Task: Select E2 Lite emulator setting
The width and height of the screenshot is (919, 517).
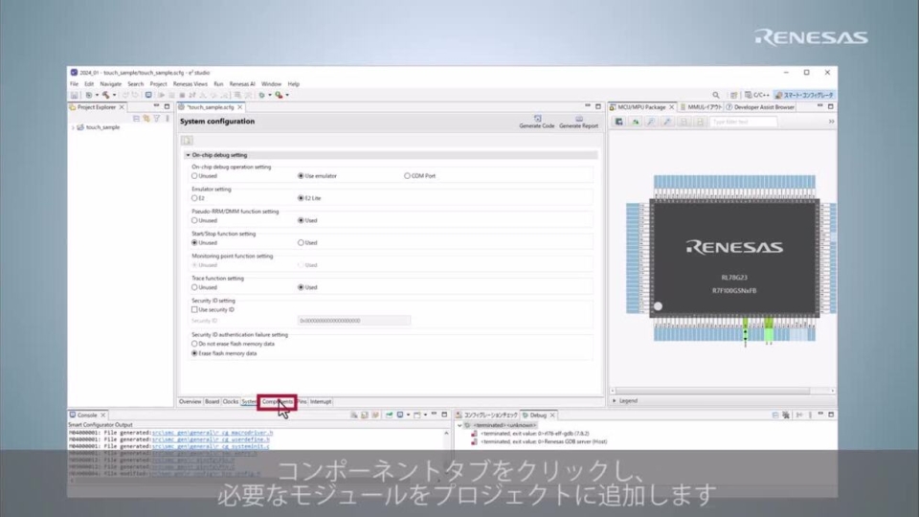Action: click(301, 198)
